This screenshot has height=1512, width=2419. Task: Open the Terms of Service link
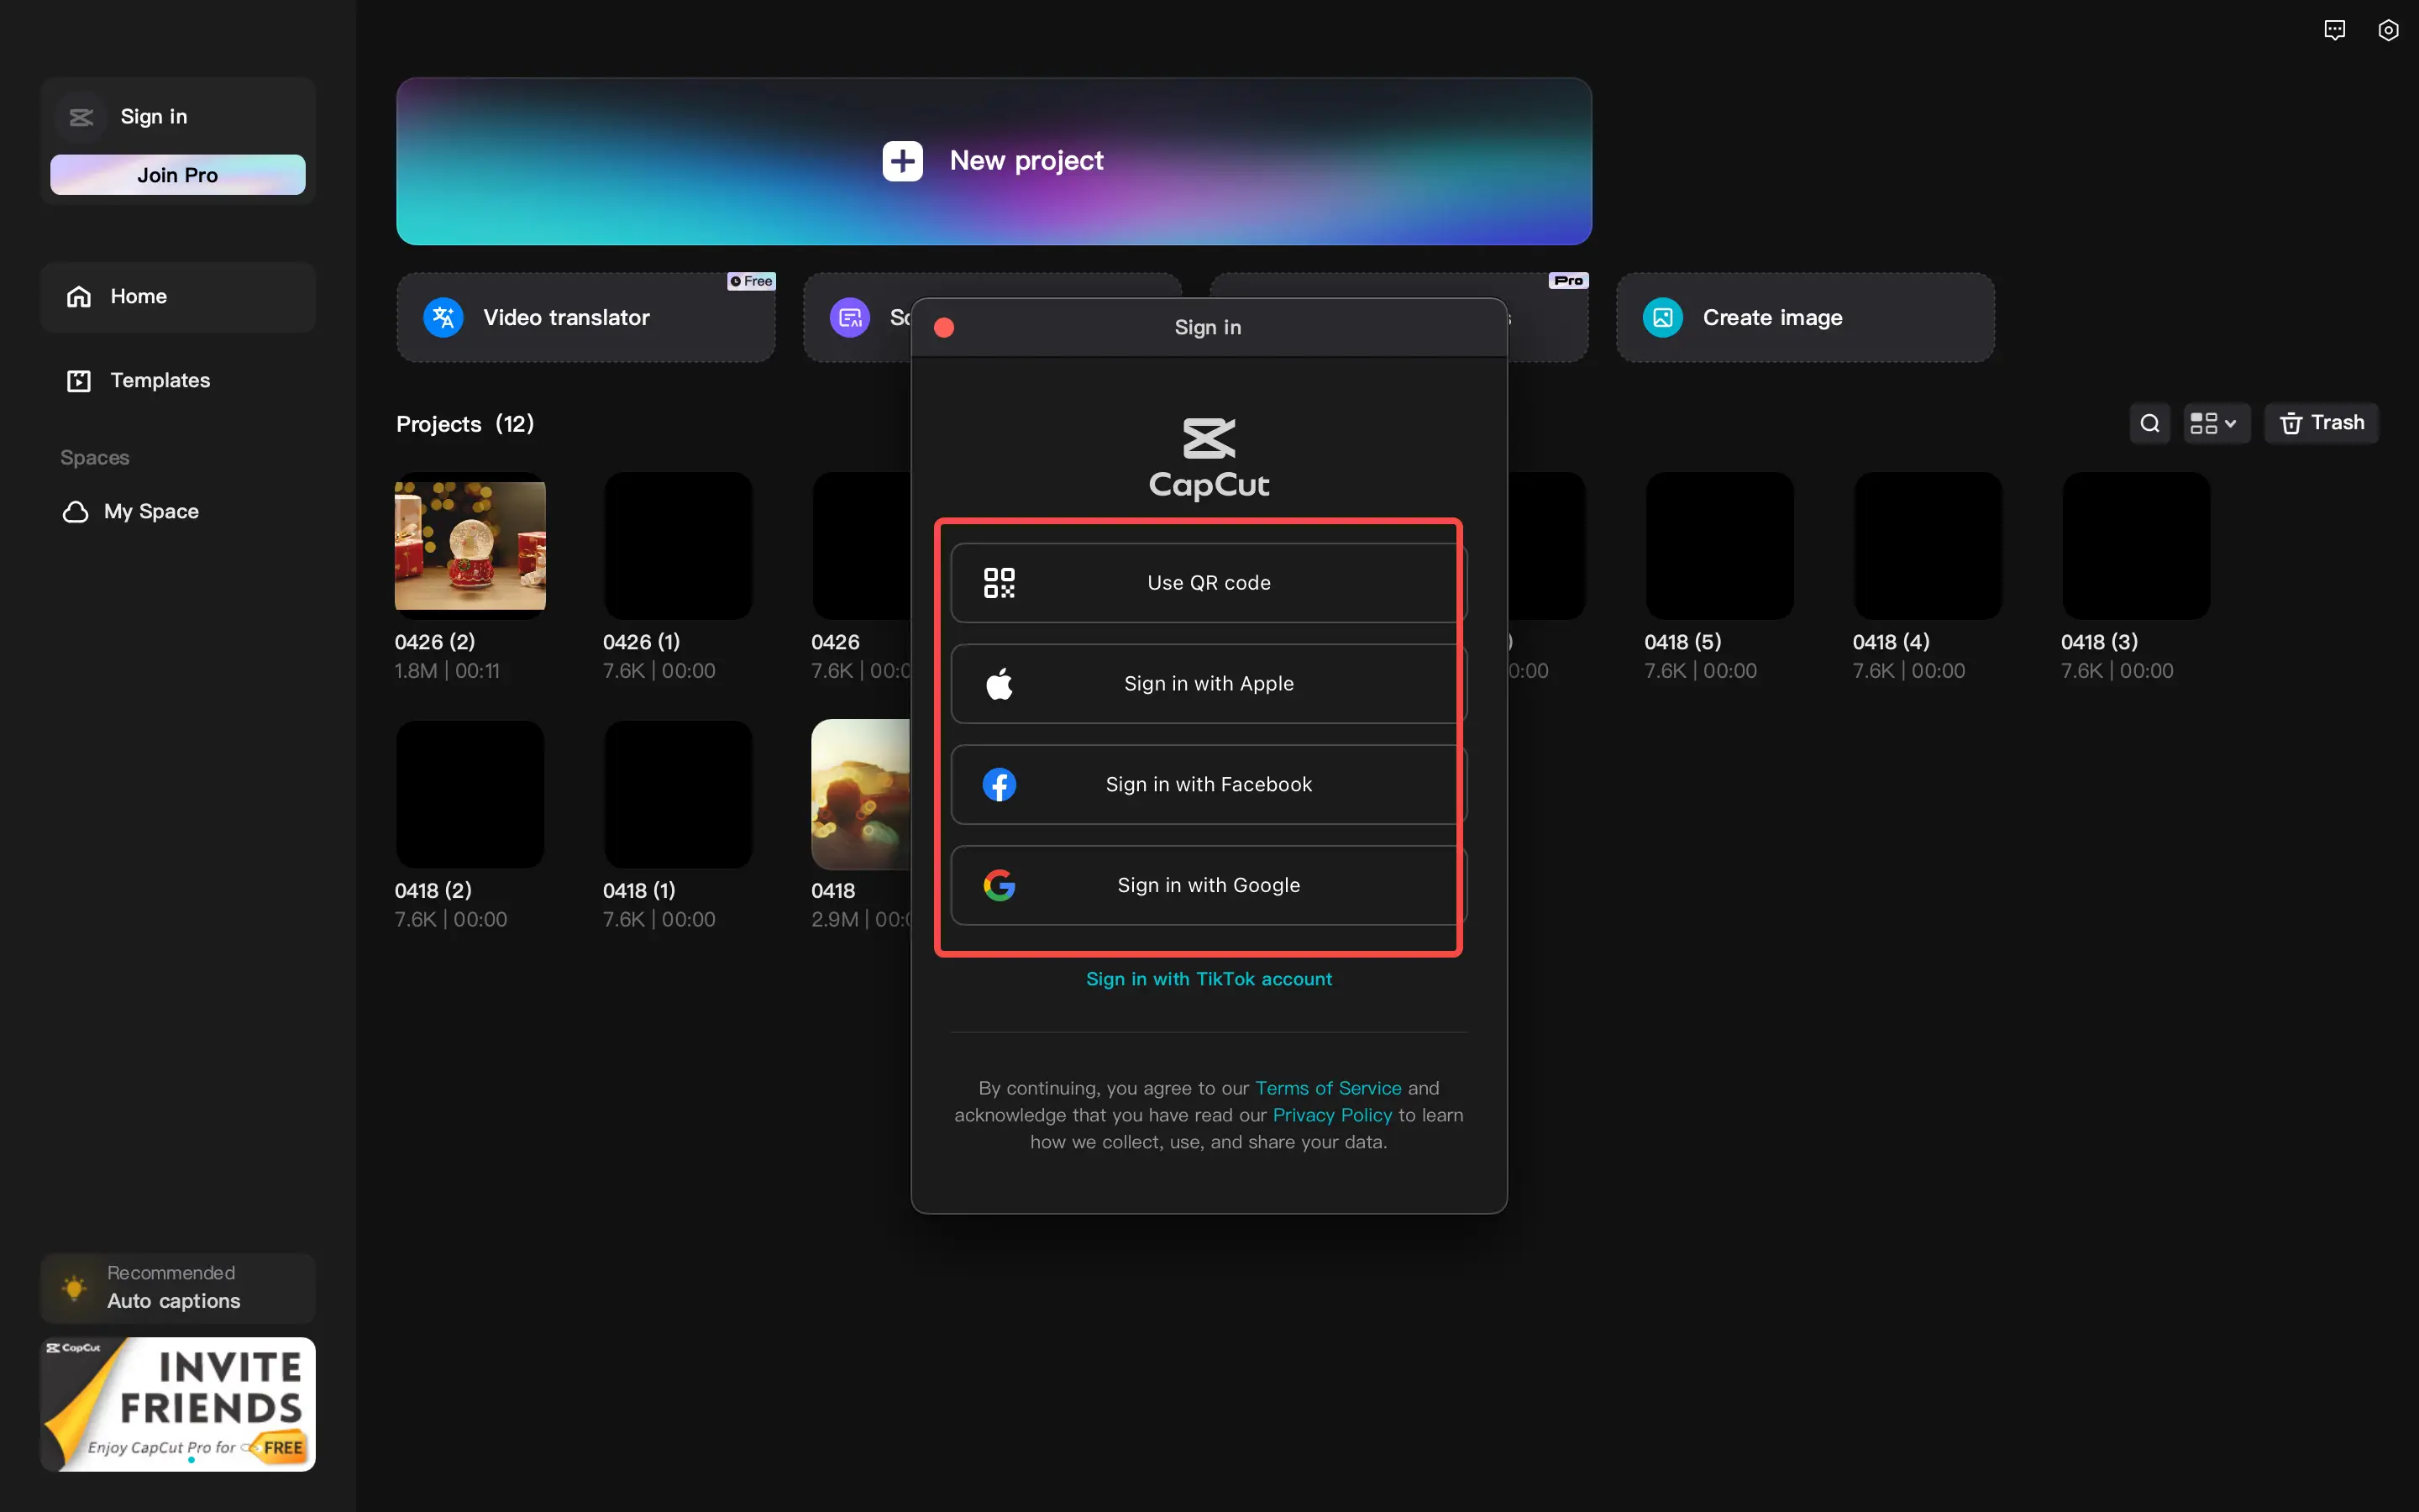pyautogui.click(x=1327, y=1087)
